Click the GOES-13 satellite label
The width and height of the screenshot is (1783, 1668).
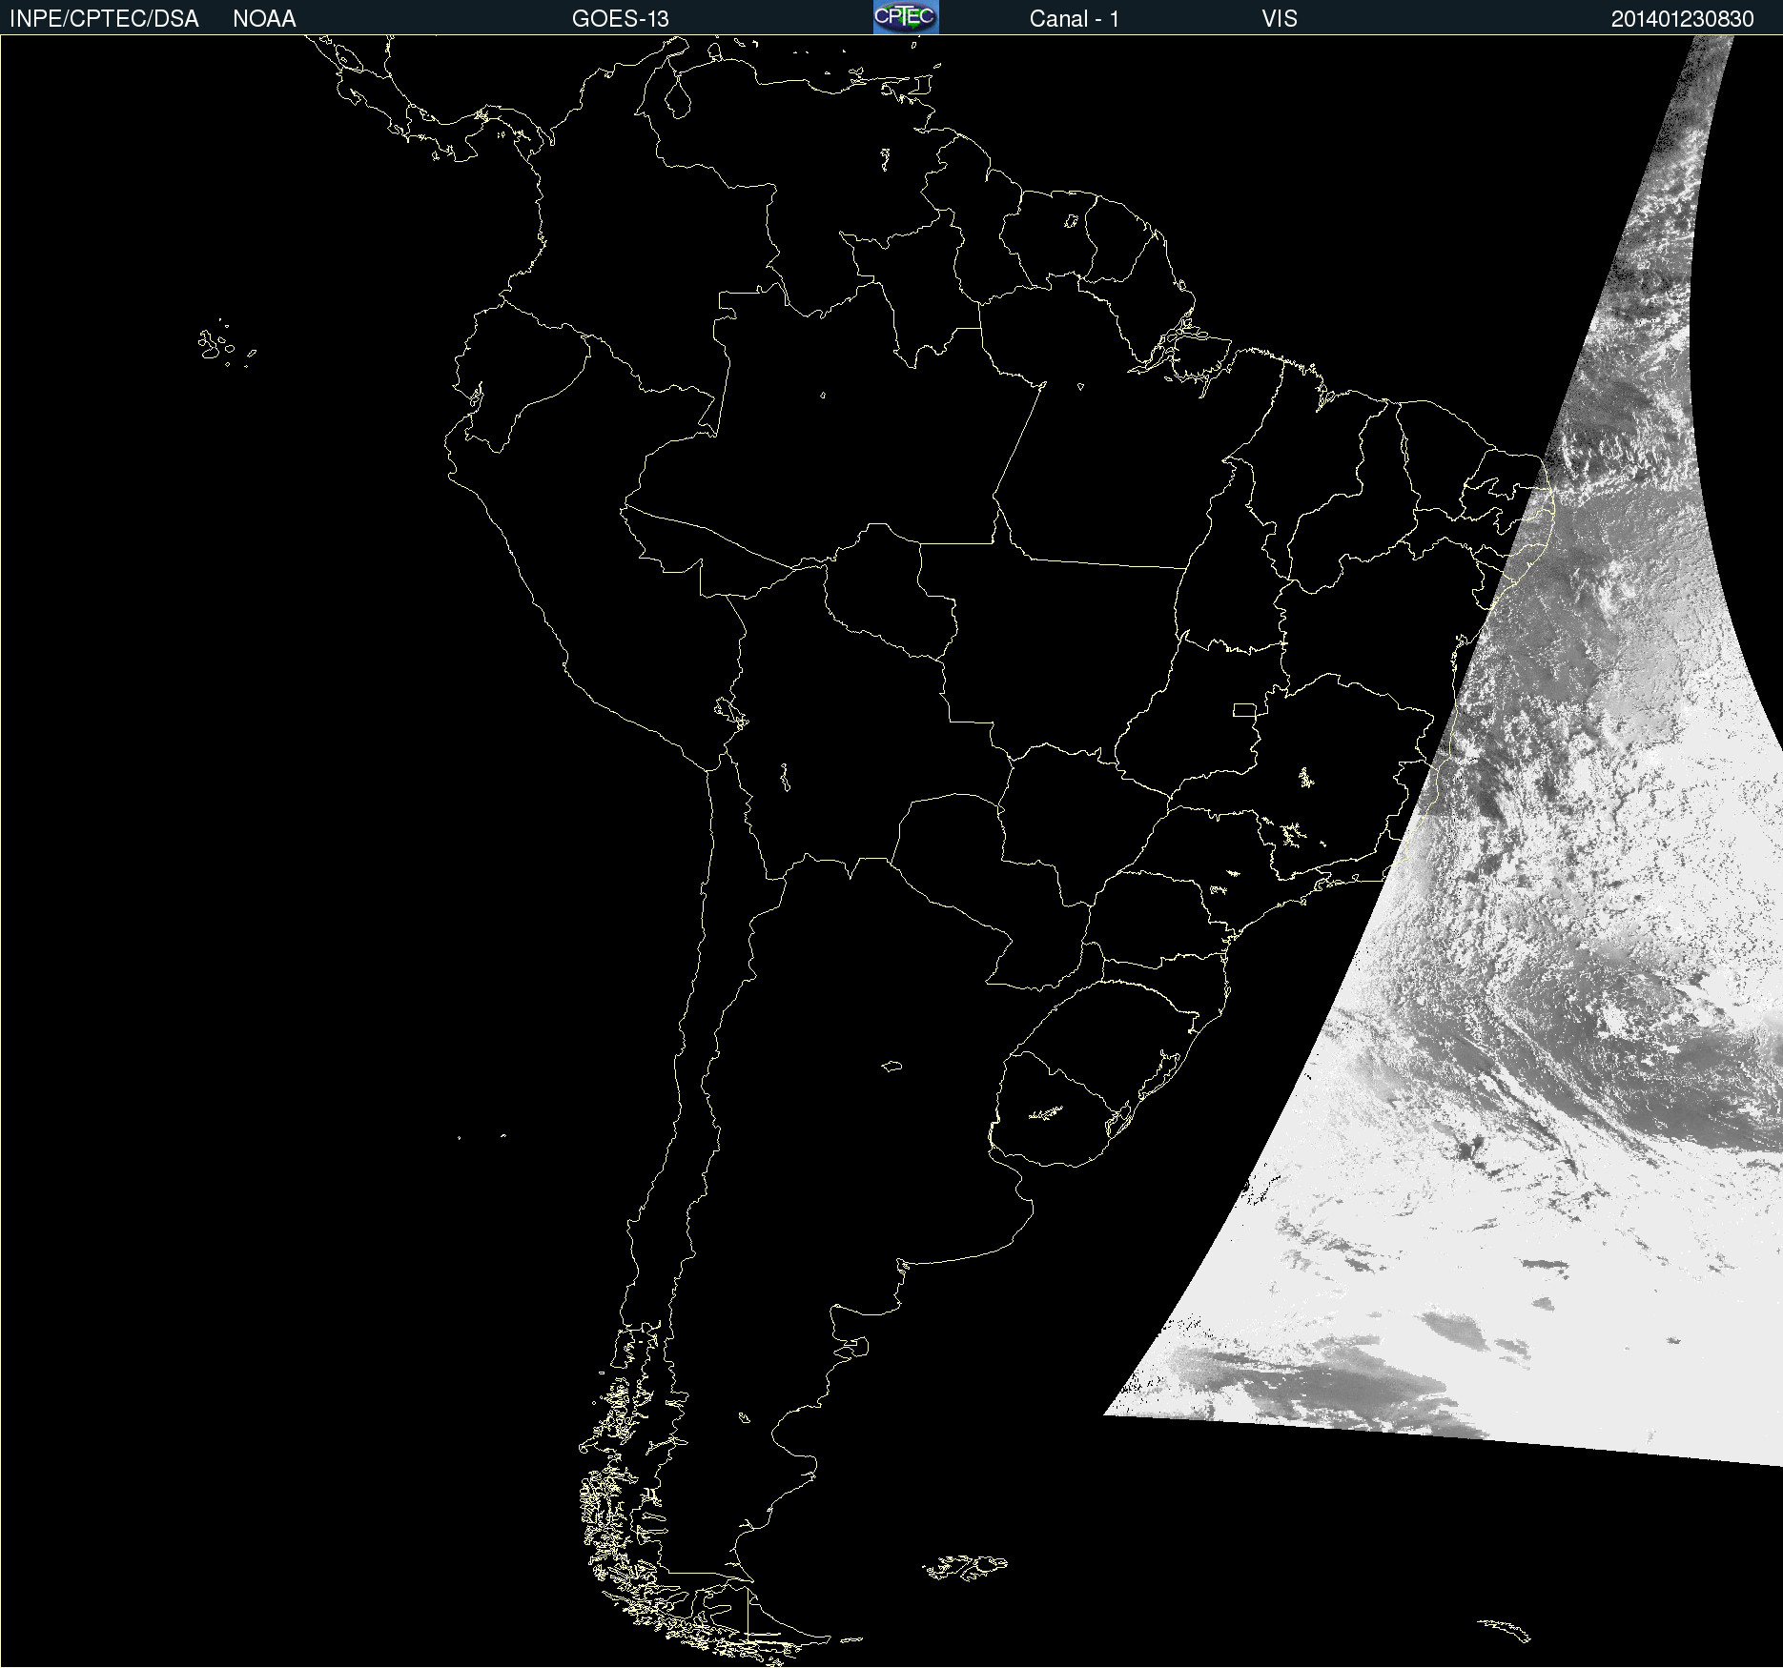pyautogui.click(x=621, y=19)
